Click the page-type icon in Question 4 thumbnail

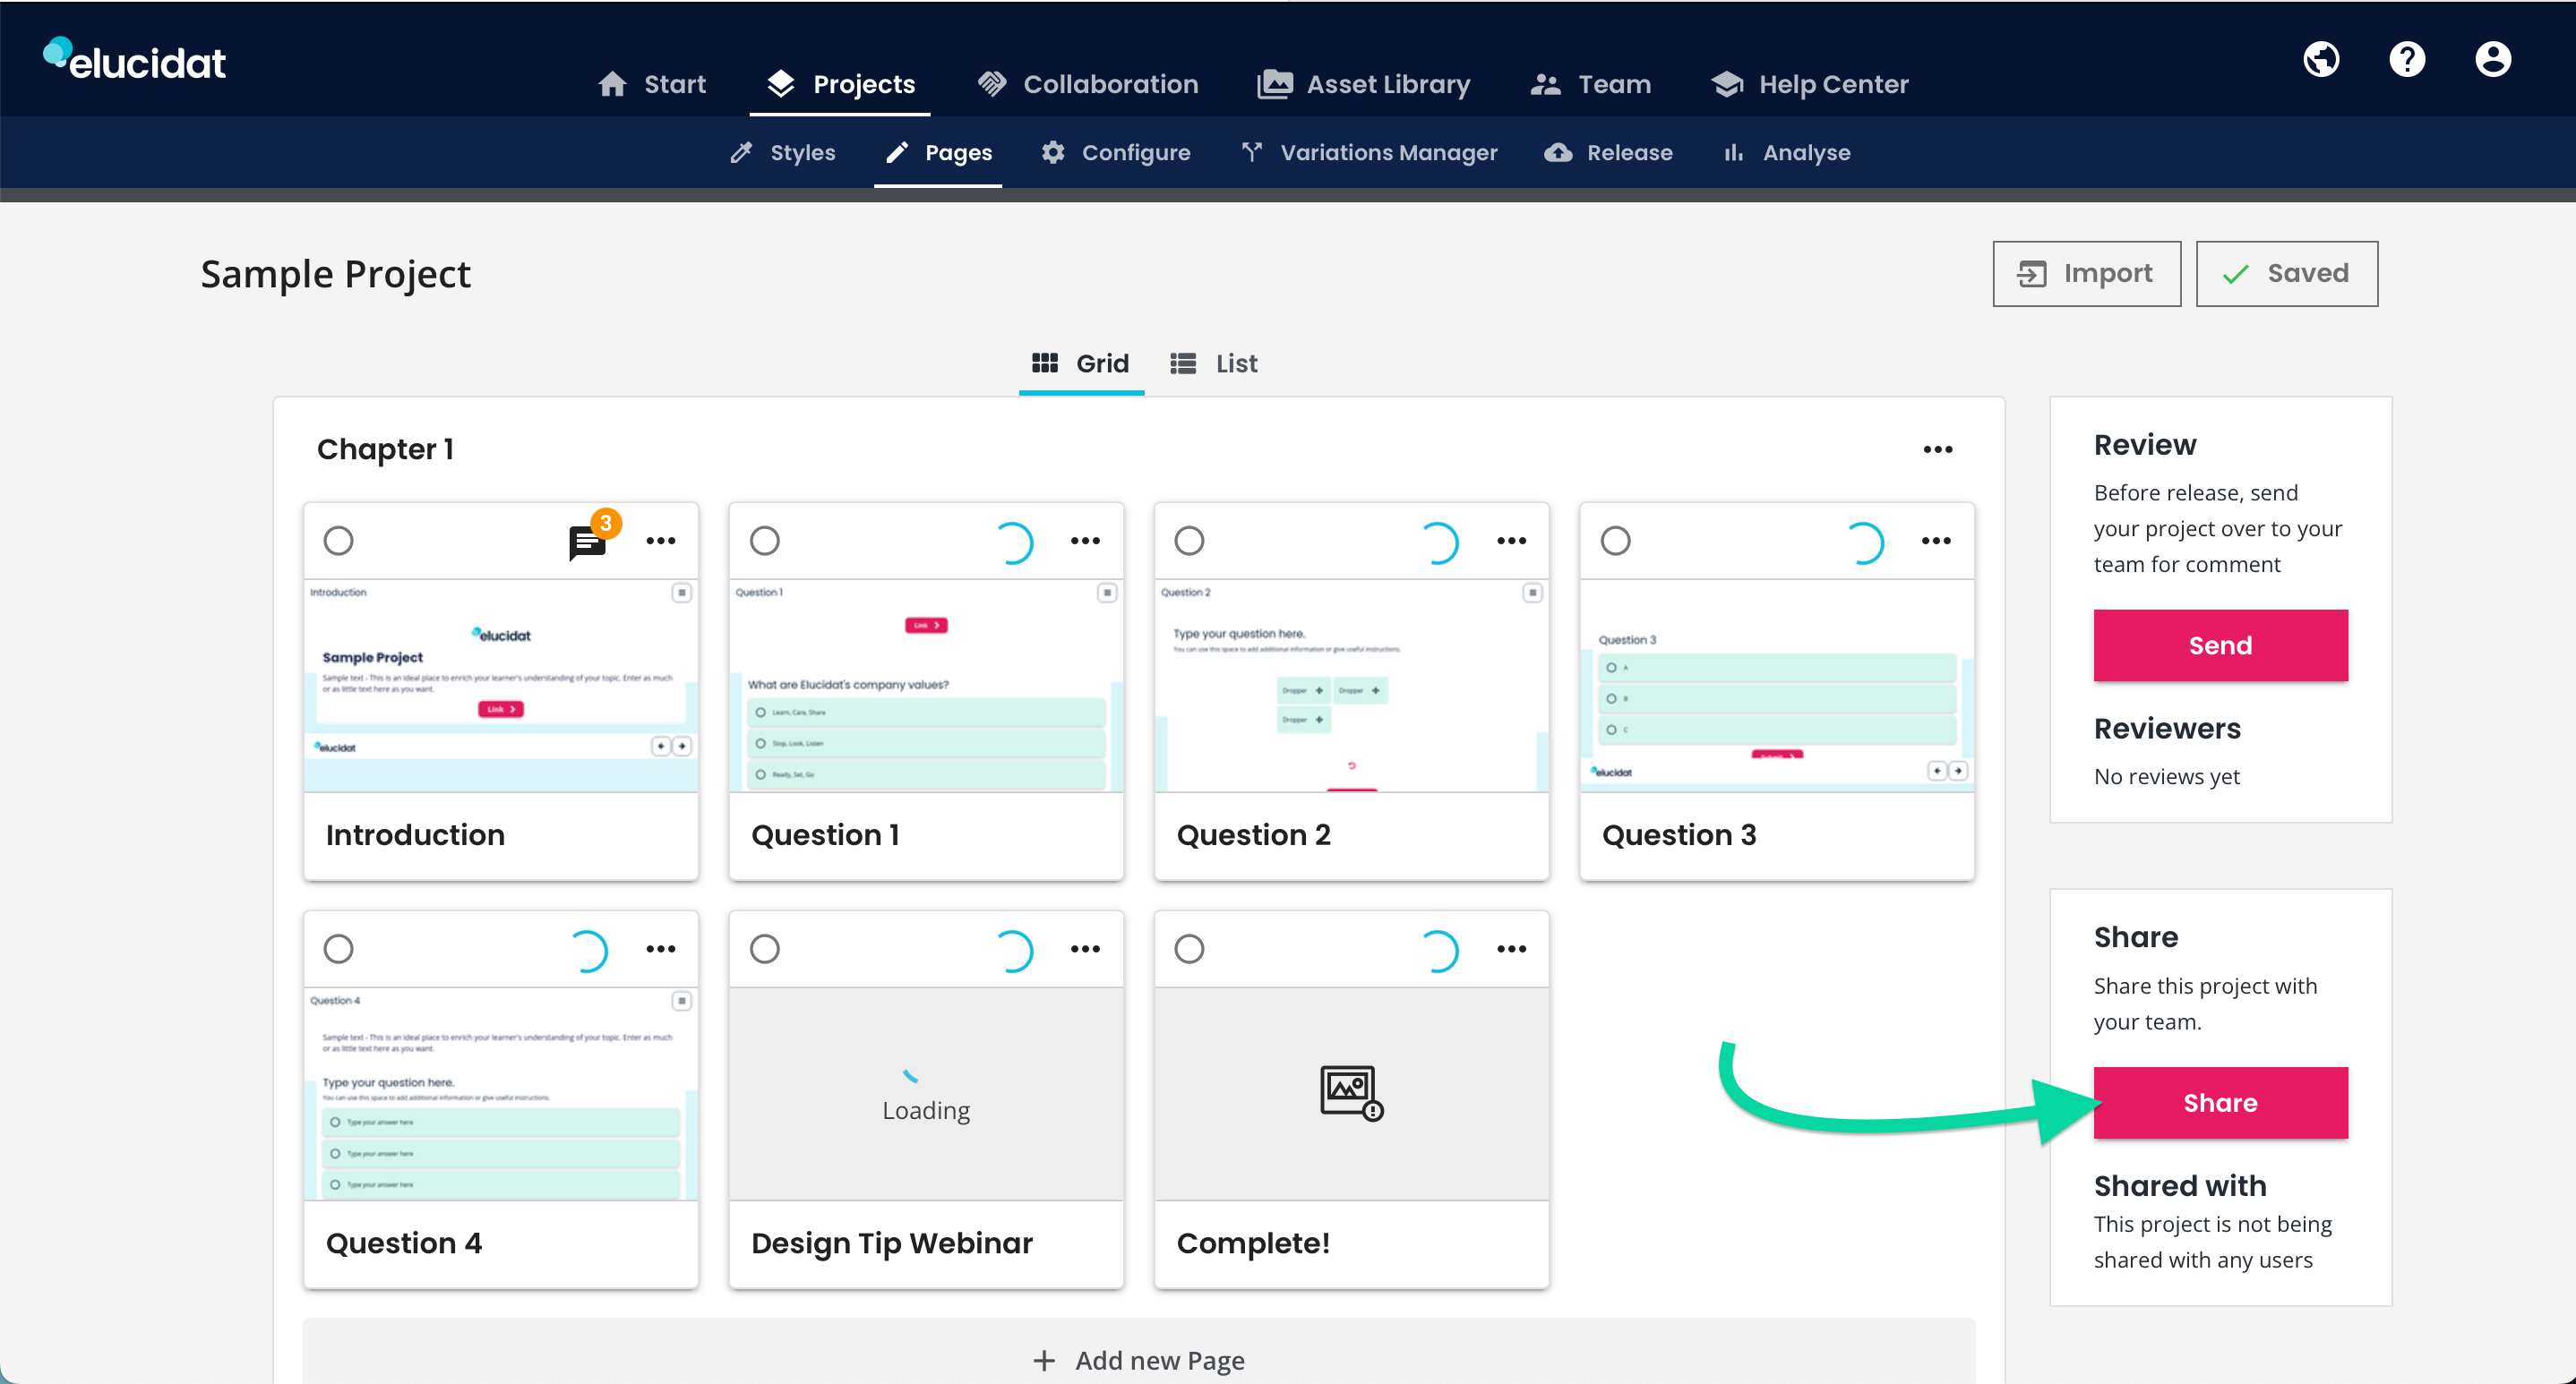pos(681,1000)
